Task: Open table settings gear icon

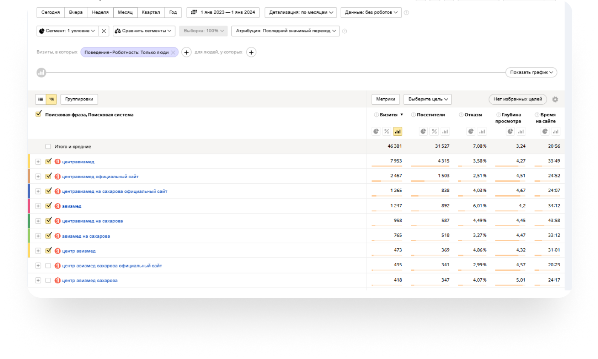Action: tap(555, 99)
